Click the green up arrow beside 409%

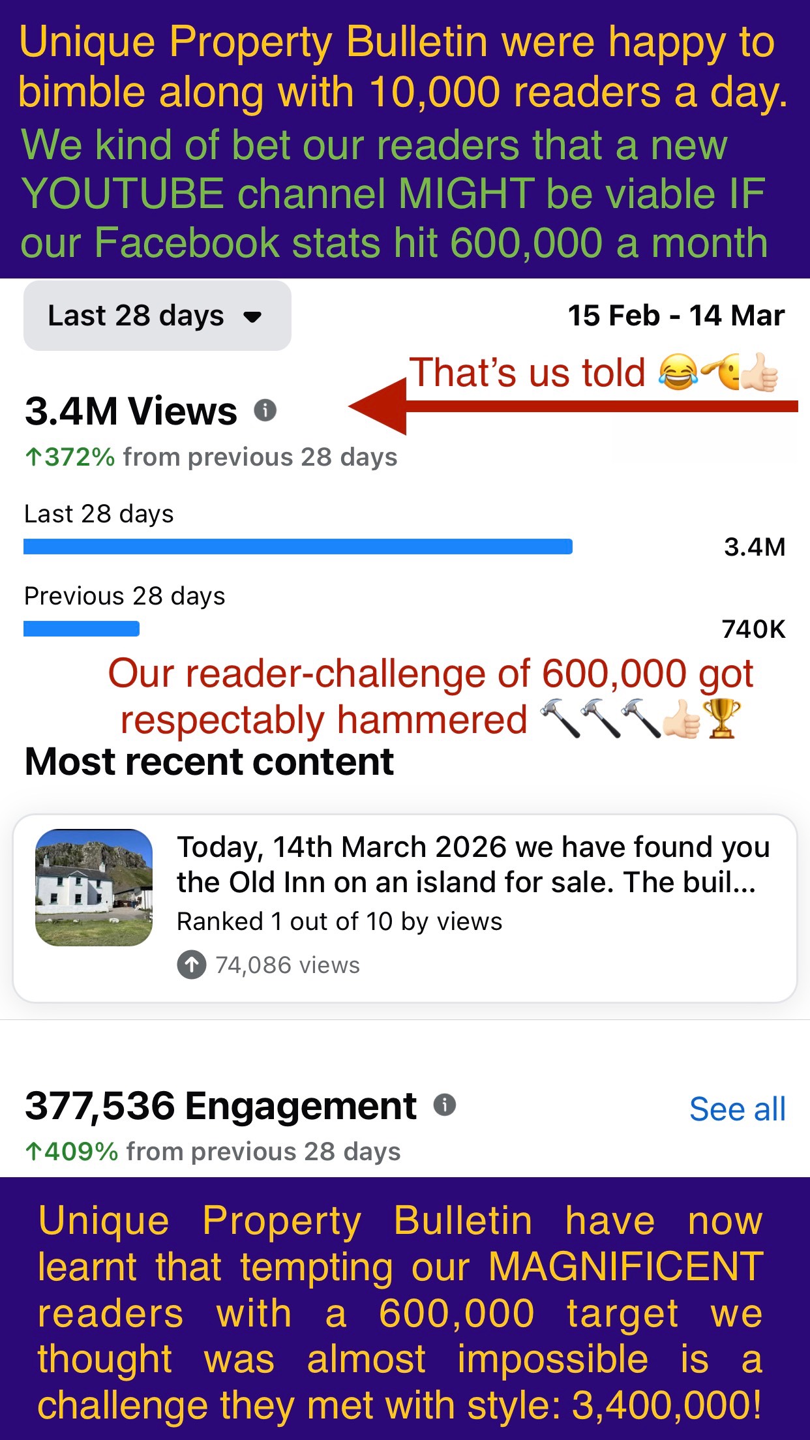(33, 1152)
